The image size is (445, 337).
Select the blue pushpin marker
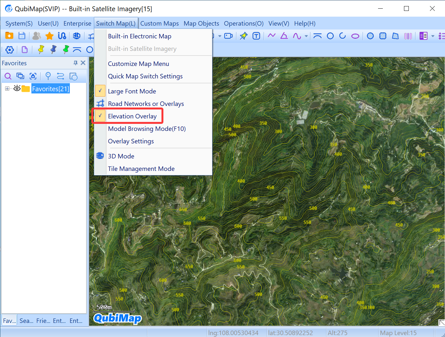pyautogui.click(x=54, y=49)
